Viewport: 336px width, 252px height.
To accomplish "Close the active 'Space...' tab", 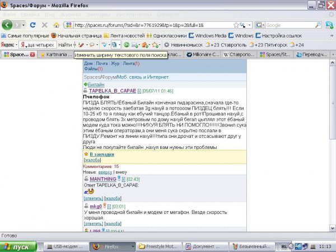I will pos(32,55).
